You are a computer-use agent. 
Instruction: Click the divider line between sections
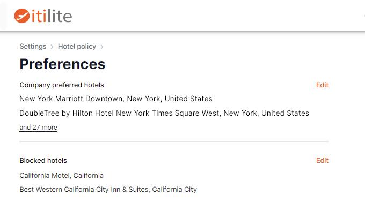coord(174,141)
